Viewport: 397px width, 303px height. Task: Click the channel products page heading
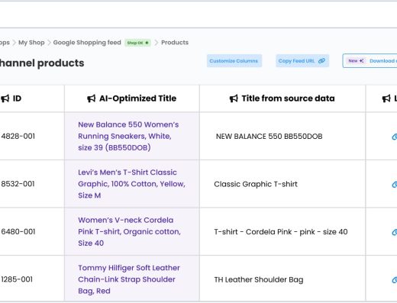(42, 63)
